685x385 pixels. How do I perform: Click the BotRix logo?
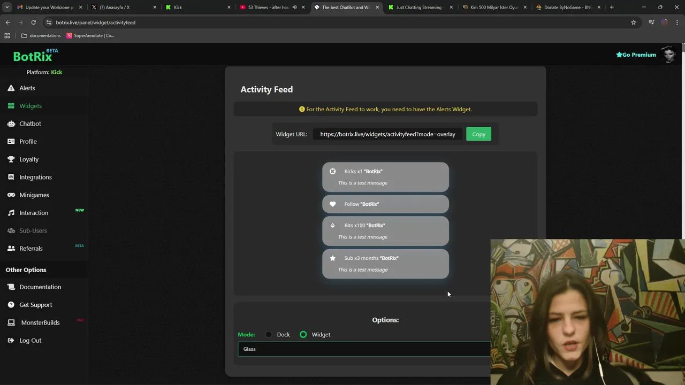tap(35, 55)
